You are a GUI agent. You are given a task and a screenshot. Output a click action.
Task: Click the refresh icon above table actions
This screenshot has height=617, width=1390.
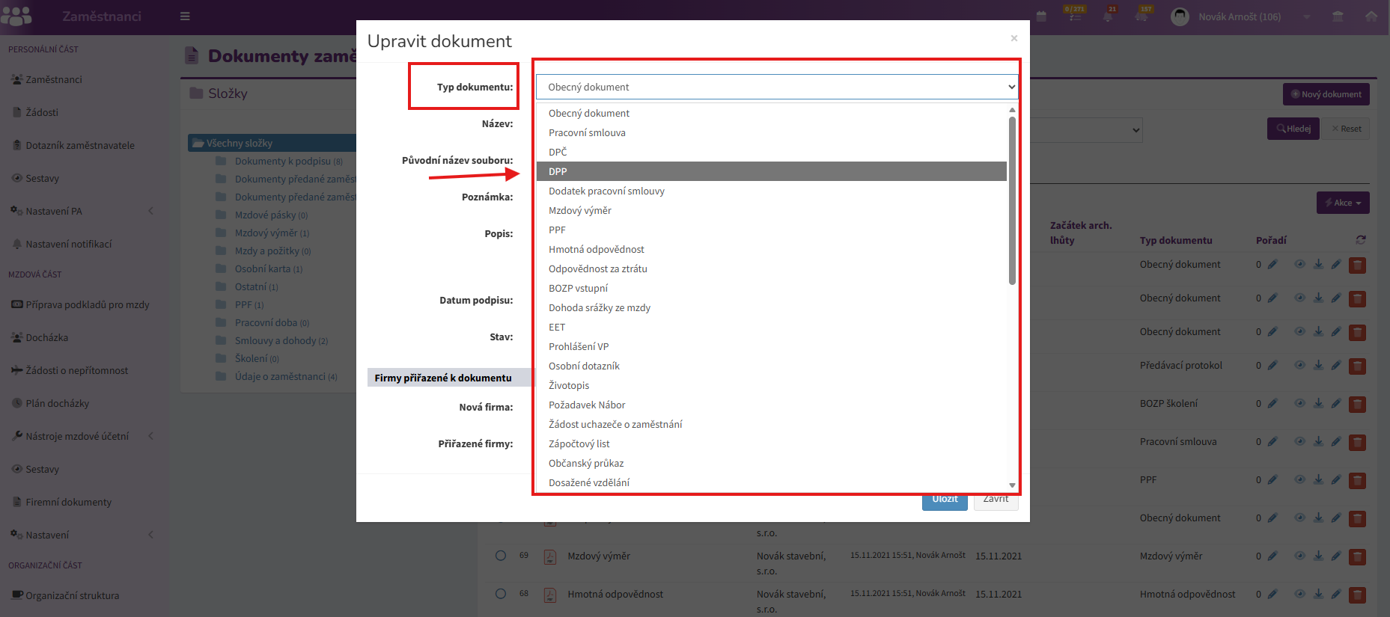1361,240
